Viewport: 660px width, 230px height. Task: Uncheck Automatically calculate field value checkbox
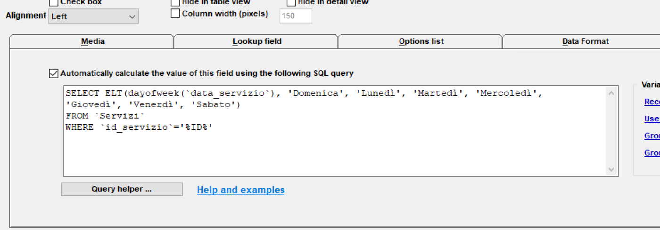tap(54, 73)
